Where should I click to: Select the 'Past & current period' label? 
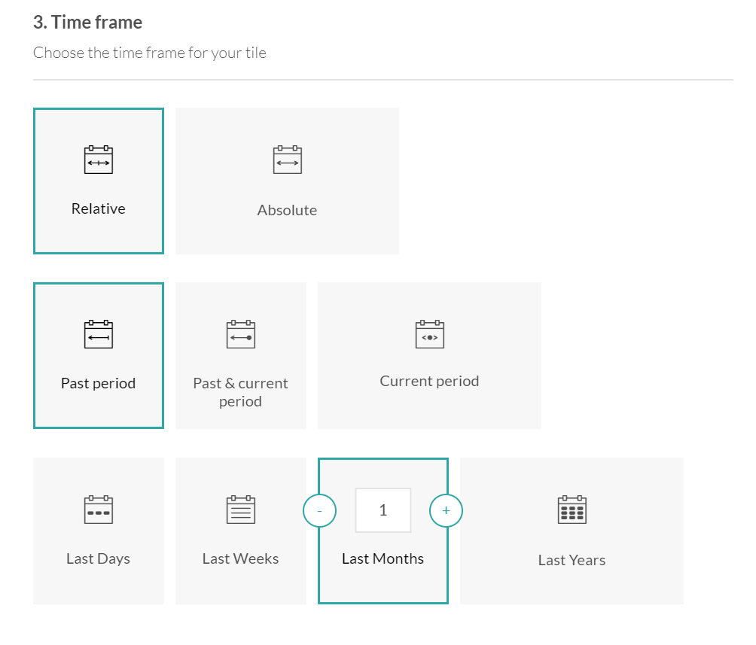tap(240, 392)
